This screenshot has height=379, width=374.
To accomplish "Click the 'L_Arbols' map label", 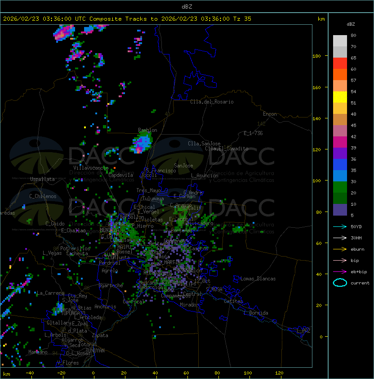I will pyautogui.click(x=56, y=335).
